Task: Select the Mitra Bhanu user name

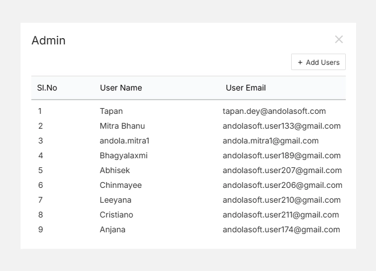Action: pos(122,126)
